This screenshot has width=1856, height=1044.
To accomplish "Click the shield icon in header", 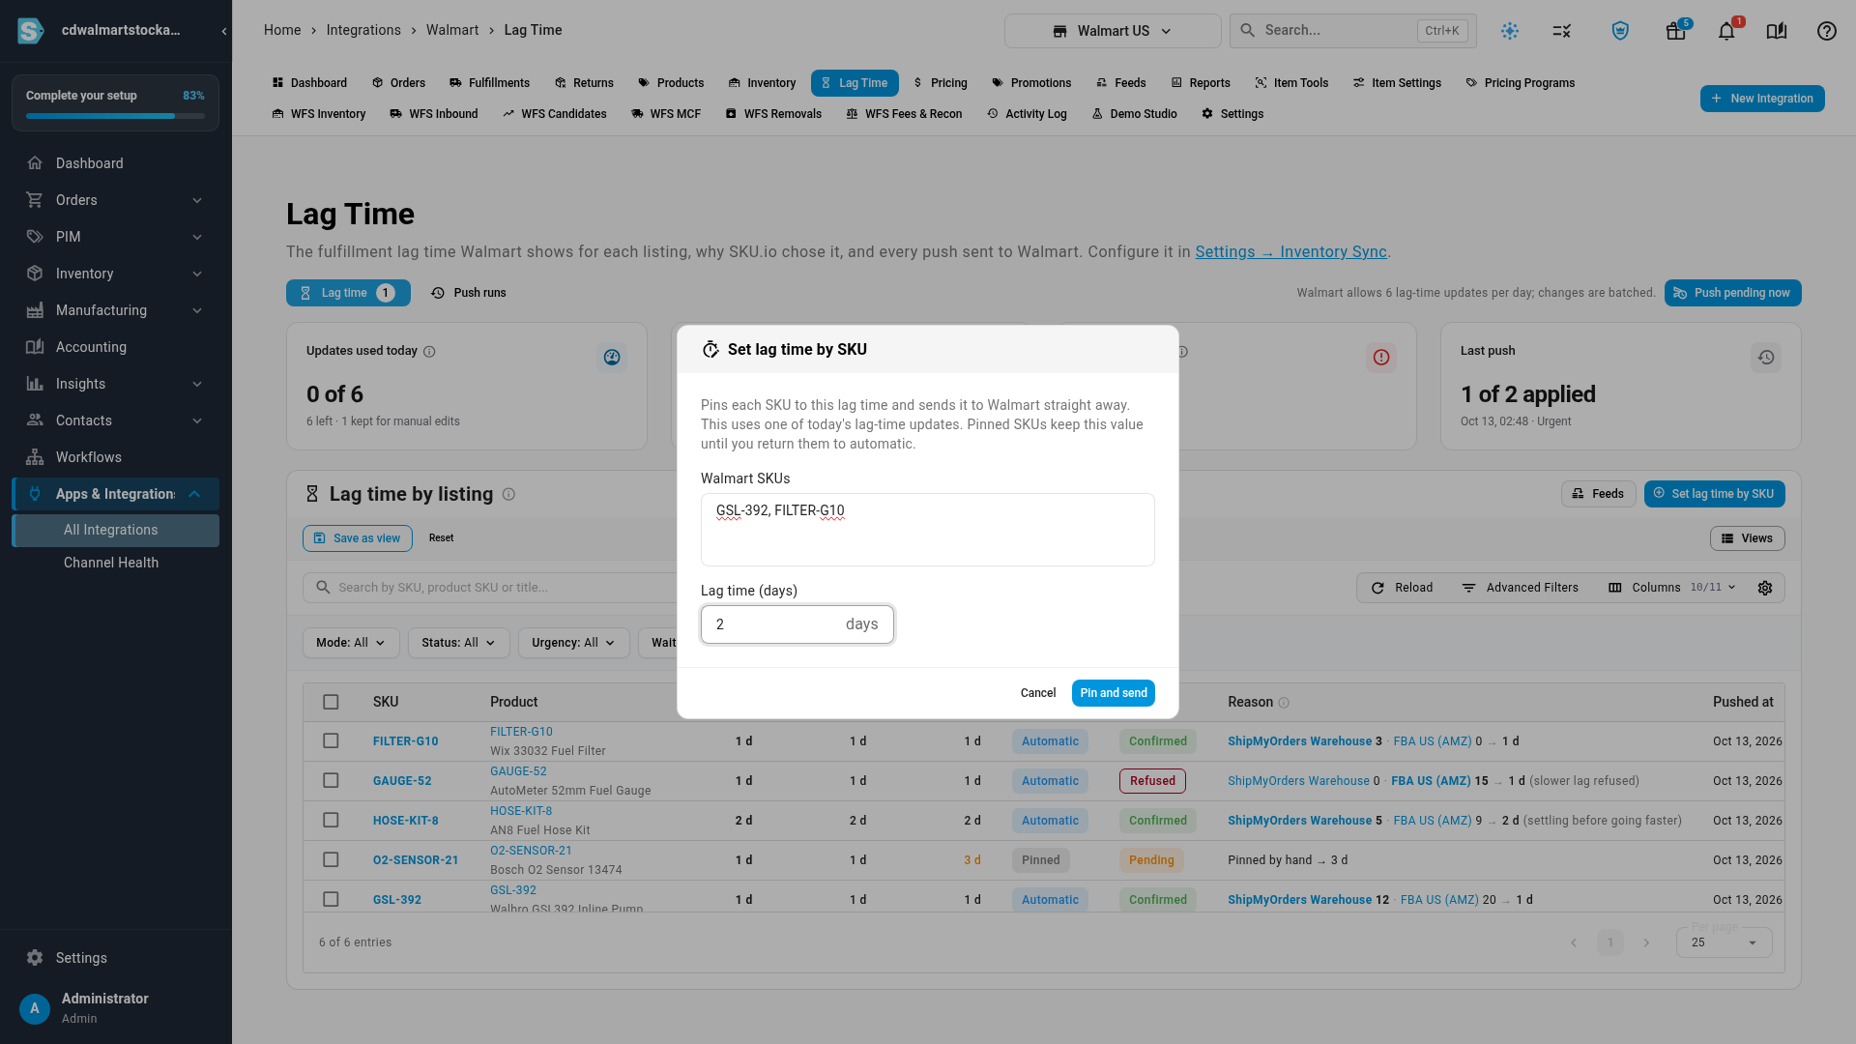I will pos(1621,31).
